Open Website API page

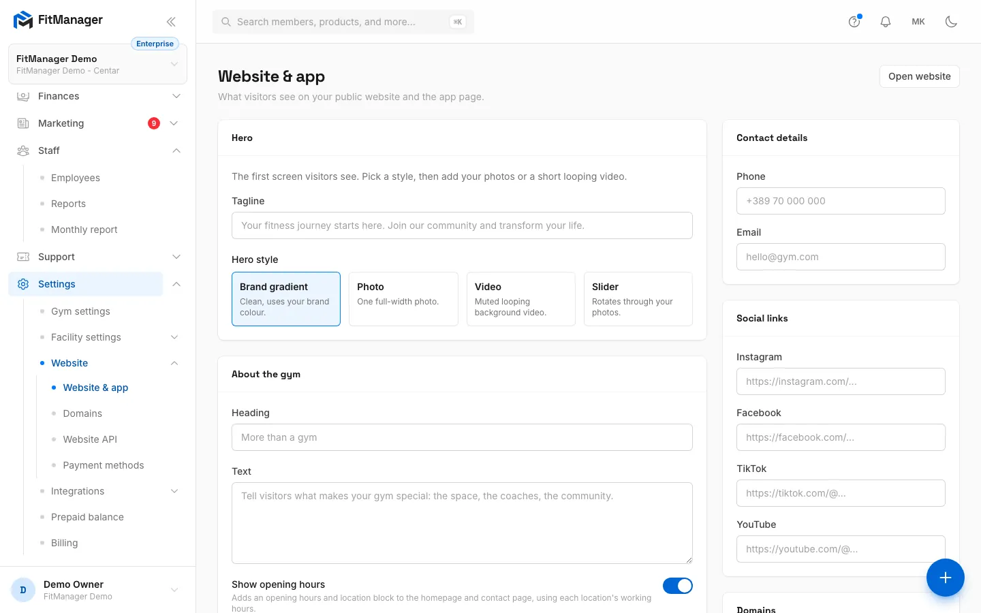coord(90,439)
